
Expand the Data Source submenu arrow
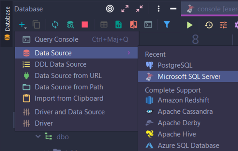pos(129,53)
